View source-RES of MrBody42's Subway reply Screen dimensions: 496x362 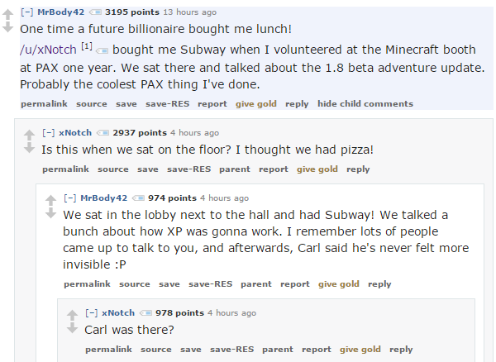[210, 284]
